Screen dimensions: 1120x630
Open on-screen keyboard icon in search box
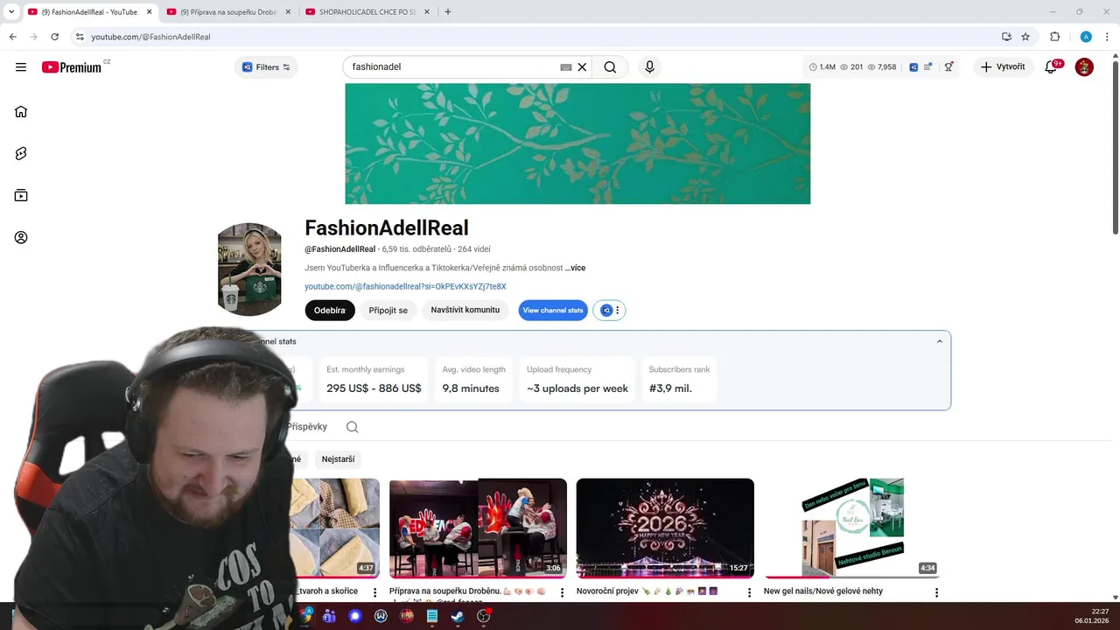(x=566, y=66)
